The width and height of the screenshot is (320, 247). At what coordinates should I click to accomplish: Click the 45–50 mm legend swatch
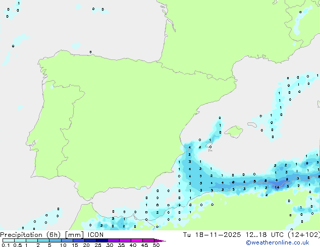coord(148,240)
